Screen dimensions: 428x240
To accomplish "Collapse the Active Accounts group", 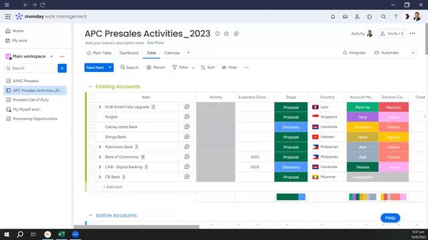I will (x=90, y=215).
